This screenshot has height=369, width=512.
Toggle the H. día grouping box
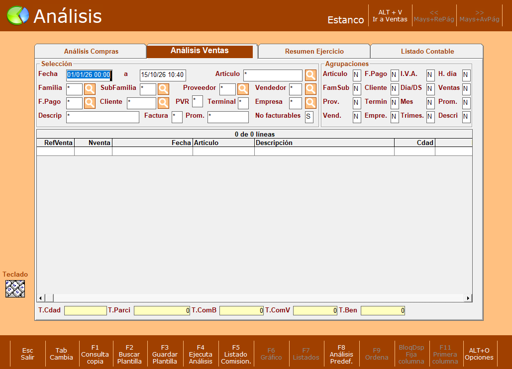click(x=466, y=74)
